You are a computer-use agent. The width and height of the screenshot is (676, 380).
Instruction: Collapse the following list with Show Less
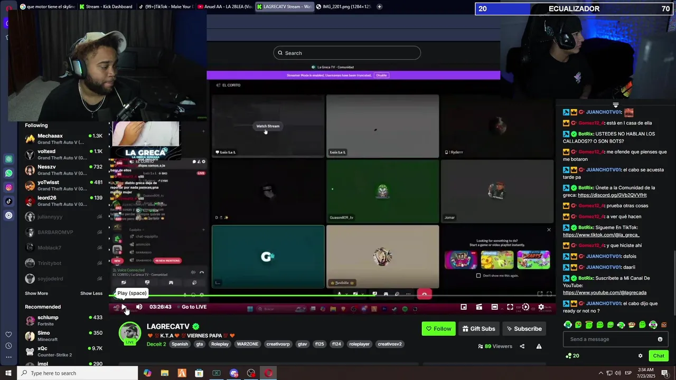pos(91,293)
